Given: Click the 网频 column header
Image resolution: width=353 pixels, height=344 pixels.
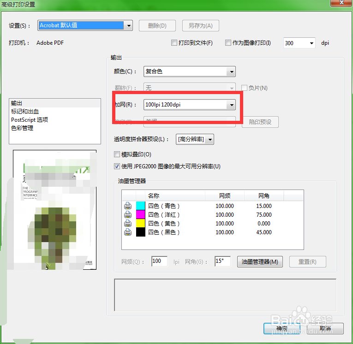Looking at the screenshot, I should (225, 196).
